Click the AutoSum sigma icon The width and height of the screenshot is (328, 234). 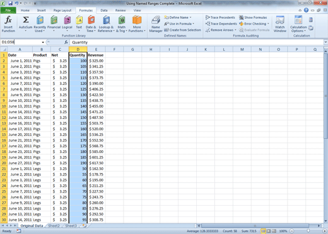pos(26,20)
